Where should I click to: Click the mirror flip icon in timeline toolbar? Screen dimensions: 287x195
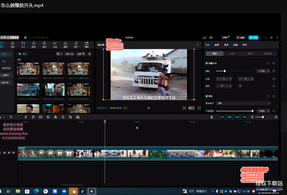[x=55, y=117]
